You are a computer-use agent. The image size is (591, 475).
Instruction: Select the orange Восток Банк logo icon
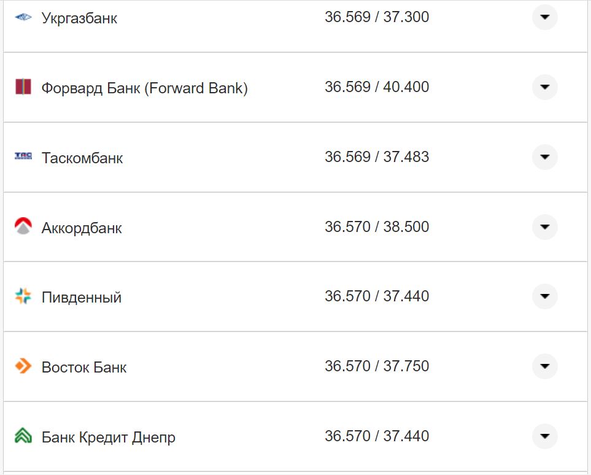pyautogui.click(x=23, y=366)
